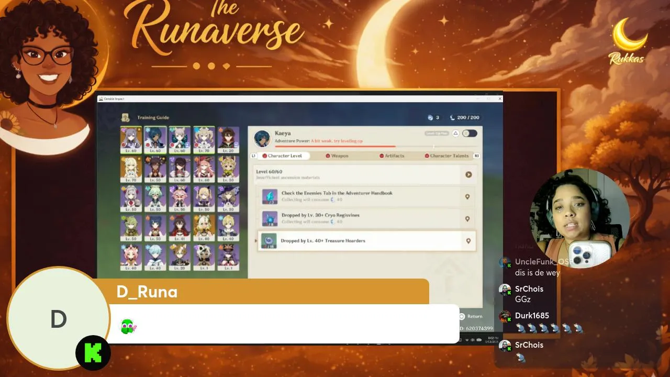Click the location pin for Adventurer Handbook row
Viewport: 670px width, 377px height.
467,197
